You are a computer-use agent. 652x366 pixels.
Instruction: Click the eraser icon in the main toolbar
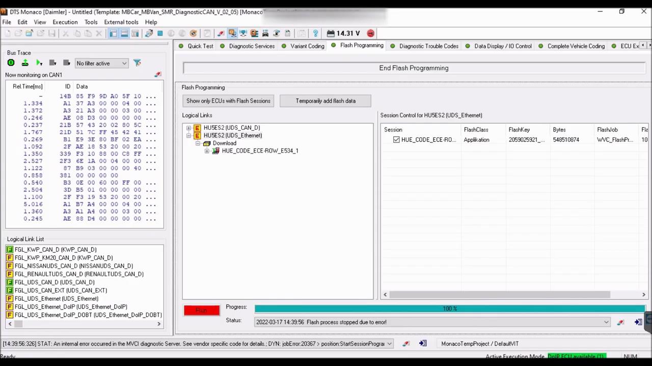click(221, 34)
